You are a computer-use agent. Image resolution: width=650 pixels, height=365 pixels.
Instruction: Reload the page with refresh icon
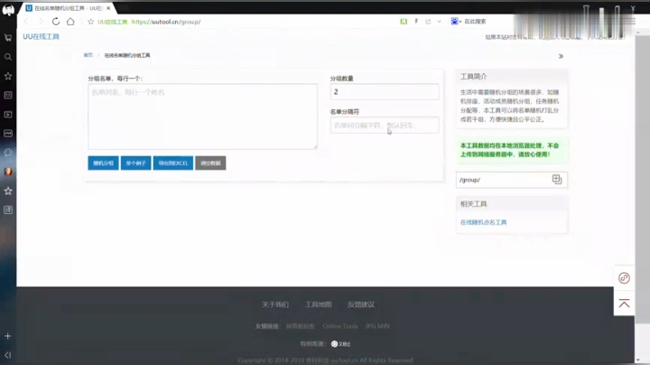(x=56, y=22)
